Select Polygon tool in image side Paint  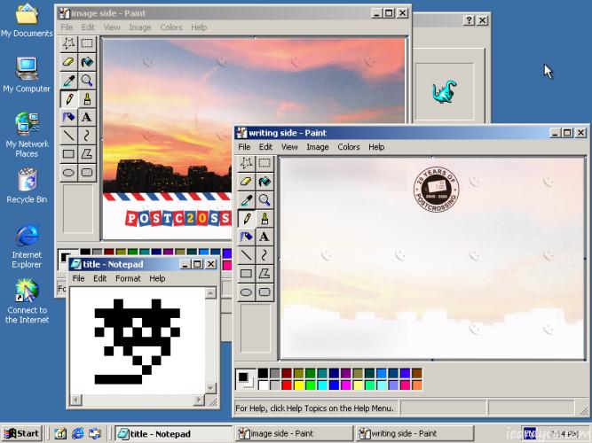pyautogui.click(x=87, y=154)
